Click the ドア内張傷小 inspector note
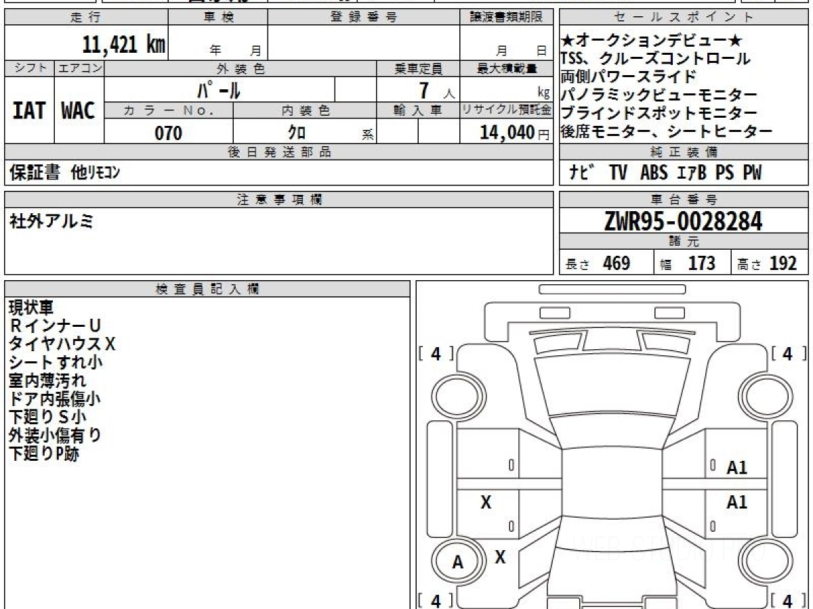This screenshot has height=609, width=813. (x=55, y=399)
